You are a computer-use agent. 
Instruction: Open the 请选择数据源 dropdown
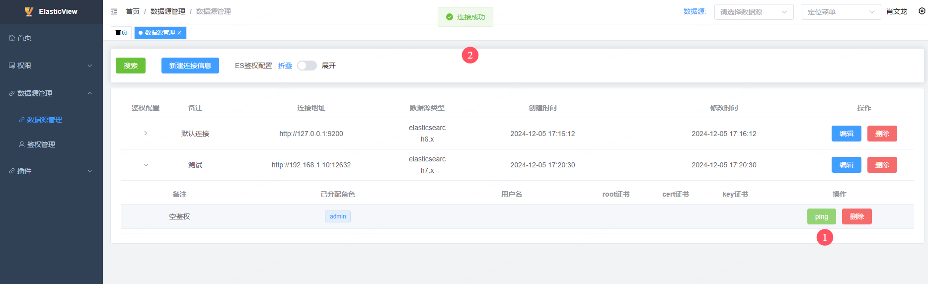click(754, 12)
